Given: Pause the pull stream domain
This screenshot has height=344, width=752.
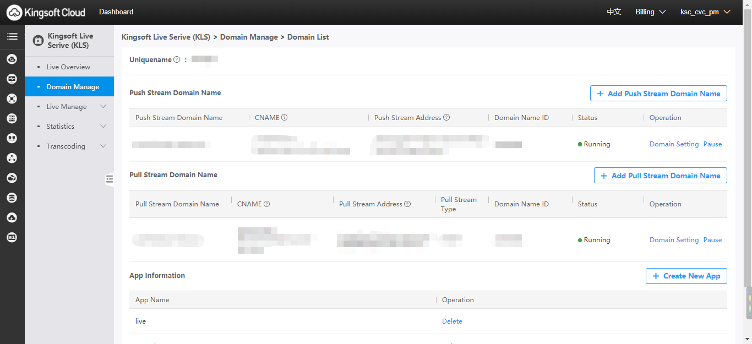Looking at the screenshot, I should [x=712, y=240].
